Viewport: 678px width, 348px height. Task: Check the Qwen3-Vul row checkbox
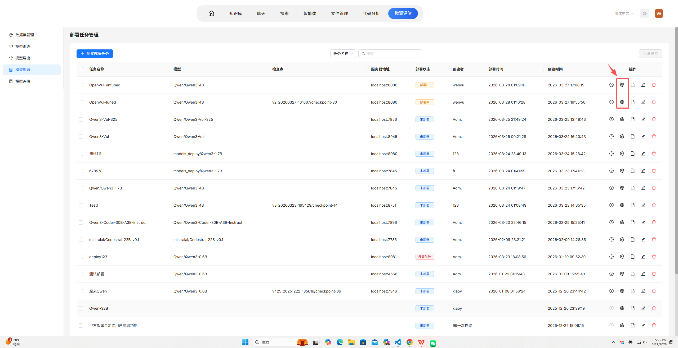click(x=81, y=137)
